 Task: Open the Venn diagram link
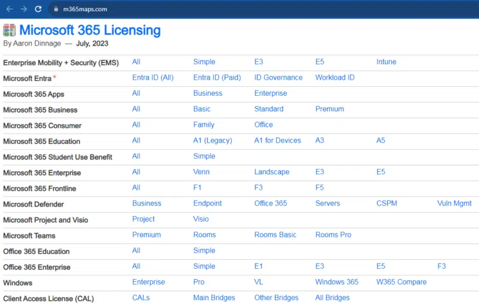[201, 172]
